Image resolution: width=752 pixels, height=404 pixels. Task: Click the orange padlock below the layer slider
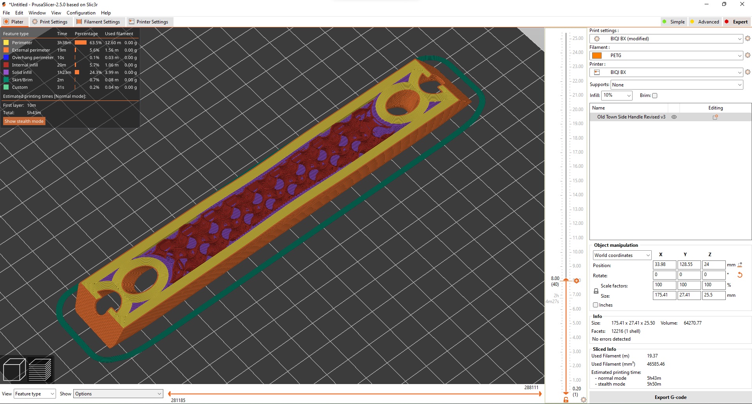566,399
